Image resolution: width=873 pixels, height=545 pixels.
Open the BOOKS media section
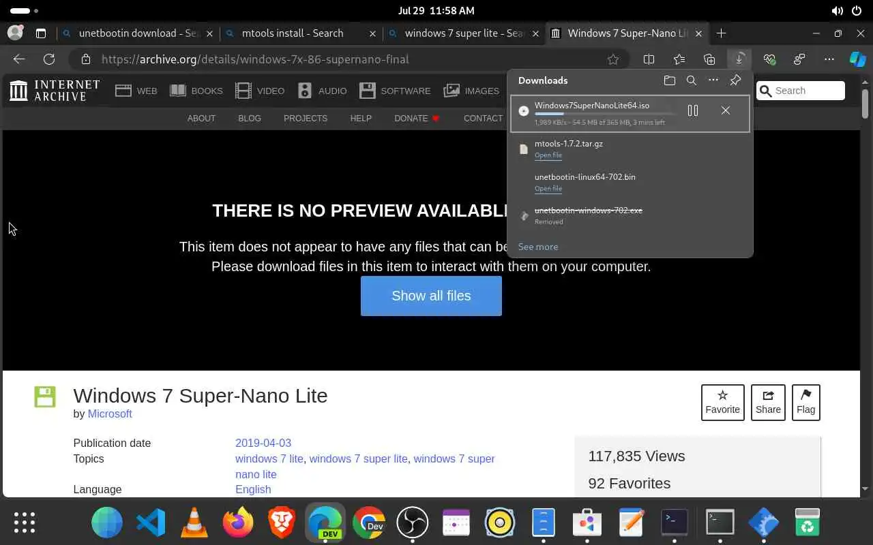(x=196, y=91)
